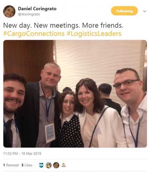Show who retweeted via 1 Retweet
150x174 pixels.
pyautogui.click(x=11, y=165)
